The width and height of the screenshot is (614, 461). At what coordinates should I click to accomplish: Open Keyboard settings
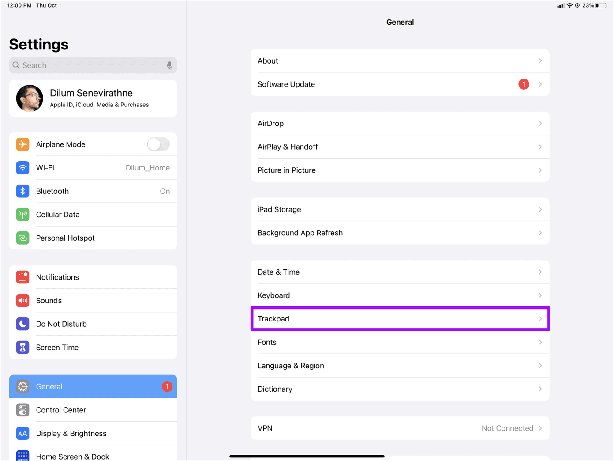(x=400, y=295)
